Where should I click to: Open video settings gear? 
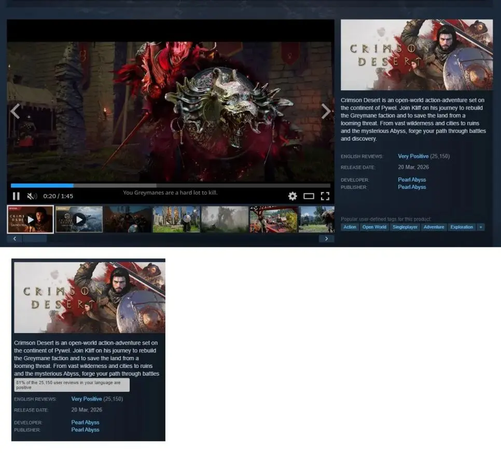pyautogui.click(x=293, y=196)
